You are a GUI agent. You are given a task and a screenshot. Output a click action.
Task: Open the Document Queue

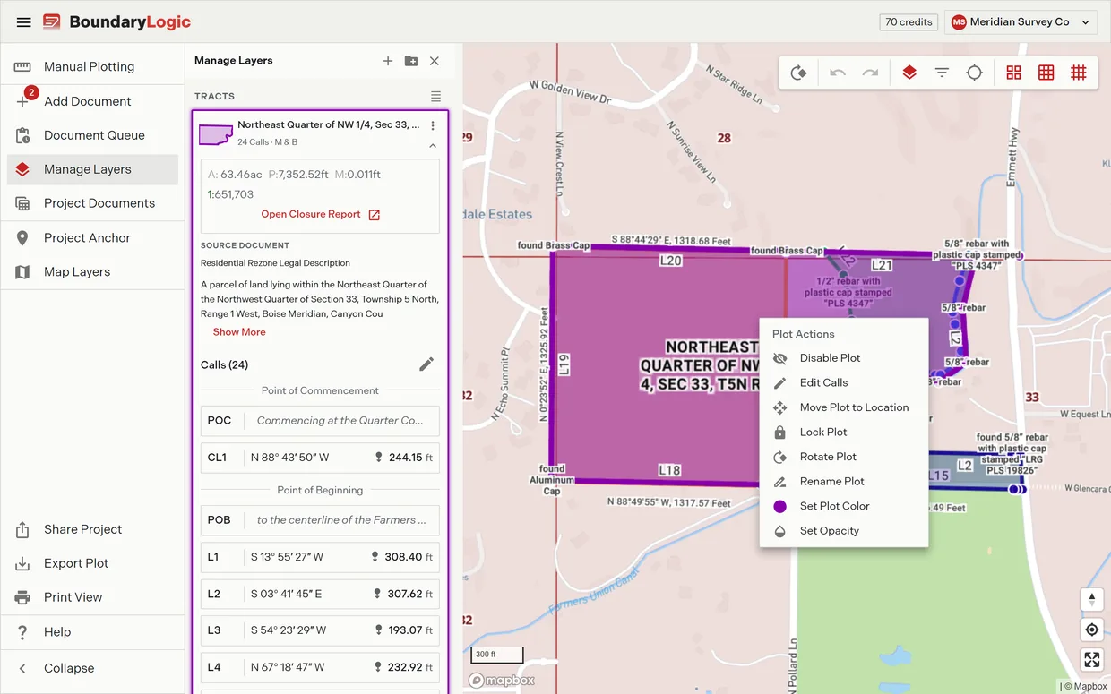tap(92, 135)
